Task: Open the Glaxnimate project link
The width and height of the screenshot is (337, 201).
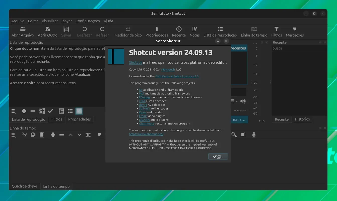Action: pos(147,123)
